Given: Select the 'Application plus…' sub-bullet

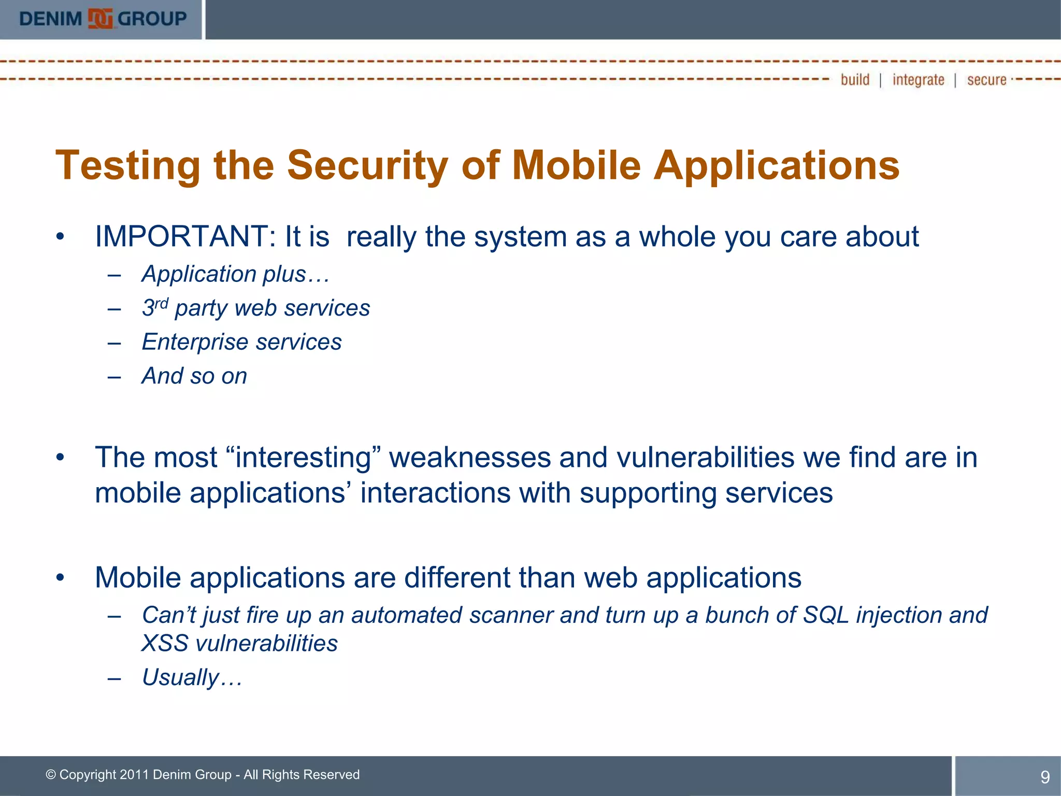Looking at the screenshot, I should tap(235, 274).
